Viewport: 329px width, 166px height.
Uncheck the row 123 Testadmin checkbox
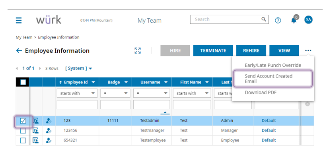pos(23,121)
